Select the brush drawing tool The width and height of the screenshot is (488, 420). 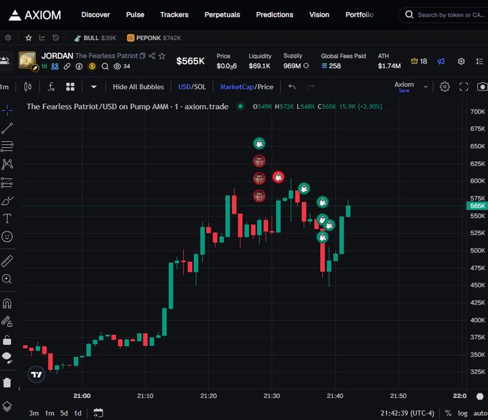tap(7, 201)
